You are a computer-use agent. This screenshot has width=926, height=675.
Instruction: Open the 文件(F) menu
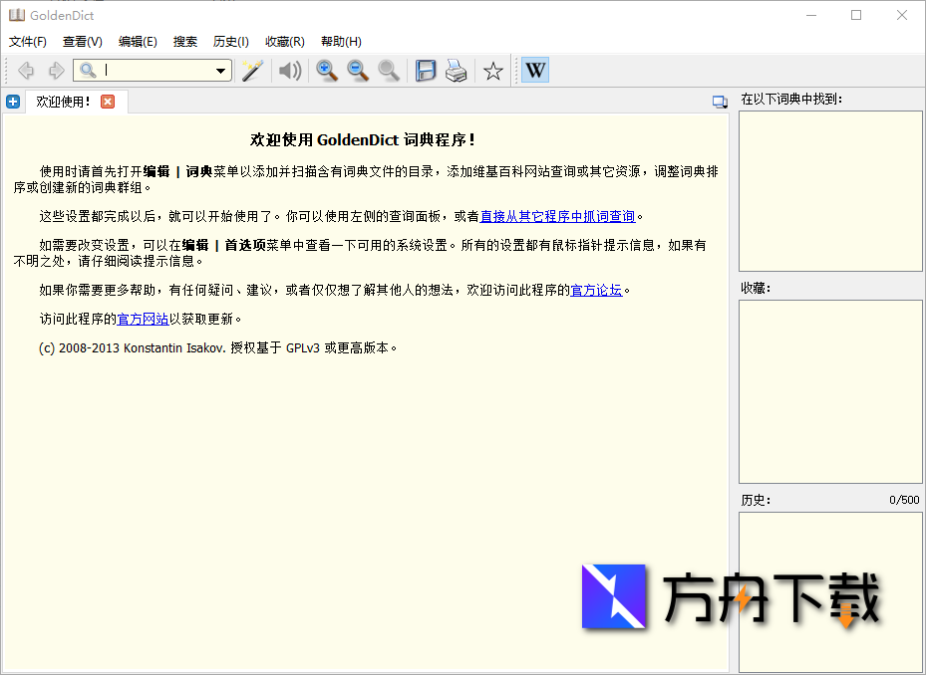pos(27,41)
